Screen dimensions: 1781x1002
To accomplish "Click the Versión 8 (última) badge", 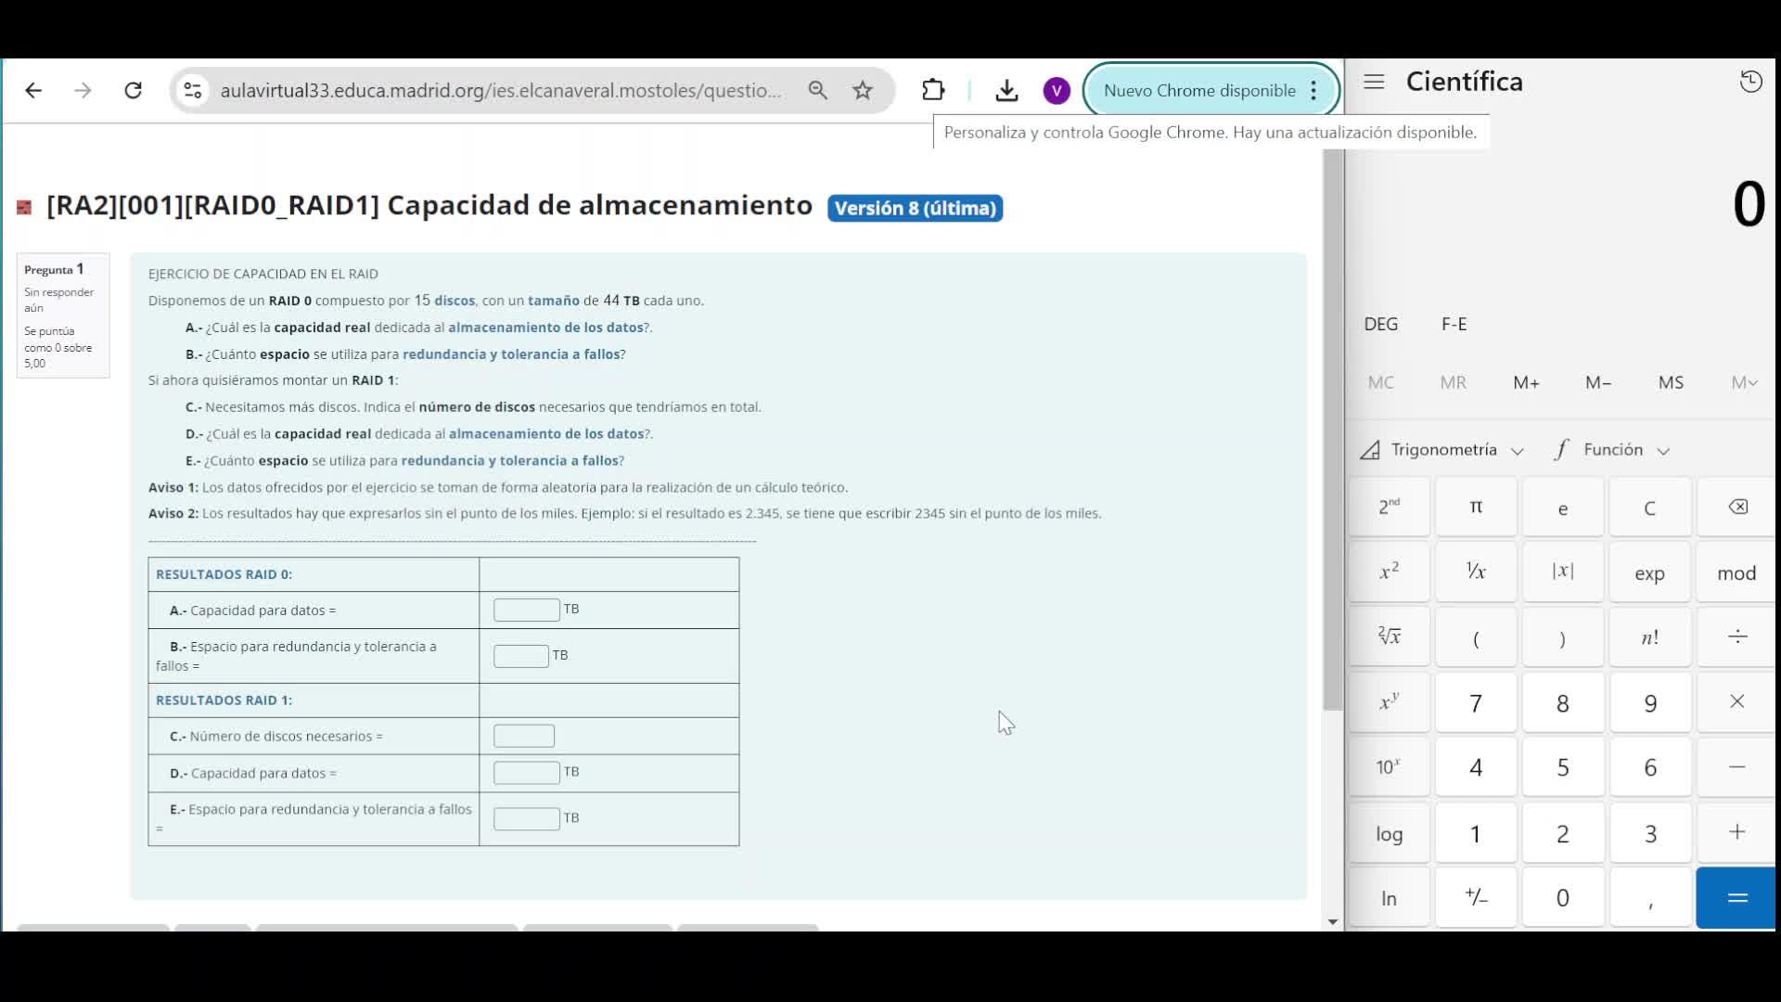I will pyautogui.click(x=915, y=208).
